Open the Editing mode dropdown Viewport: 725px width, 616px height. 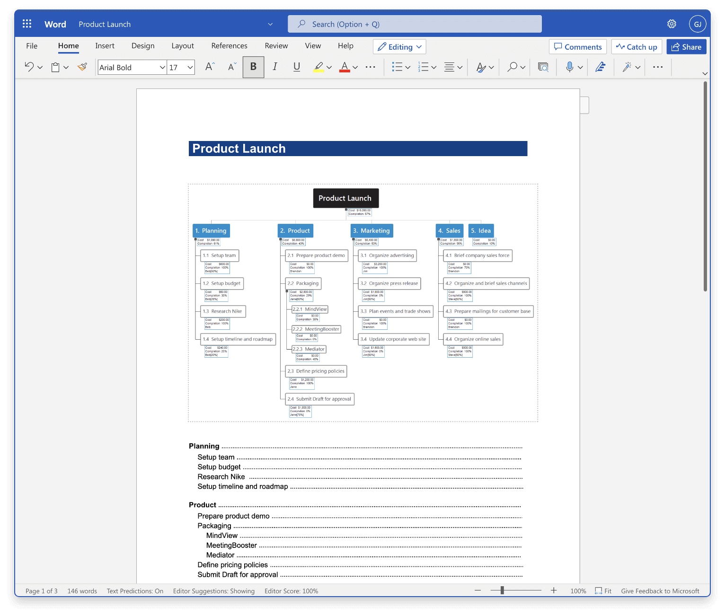(x=399, y=47)
